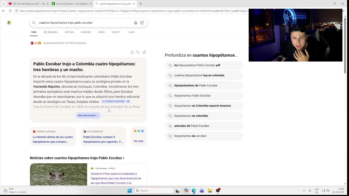Select the COPILOT tab

click(116, 32)
